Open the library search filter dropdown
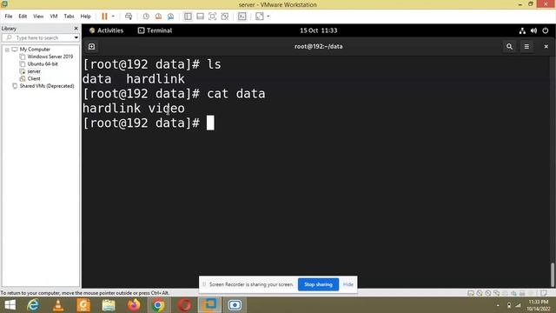The width and height of the screenshot is (556, 313). 76,37
